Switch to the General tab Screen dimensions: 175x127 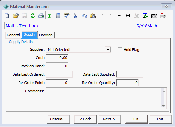[x=13, y=35]
